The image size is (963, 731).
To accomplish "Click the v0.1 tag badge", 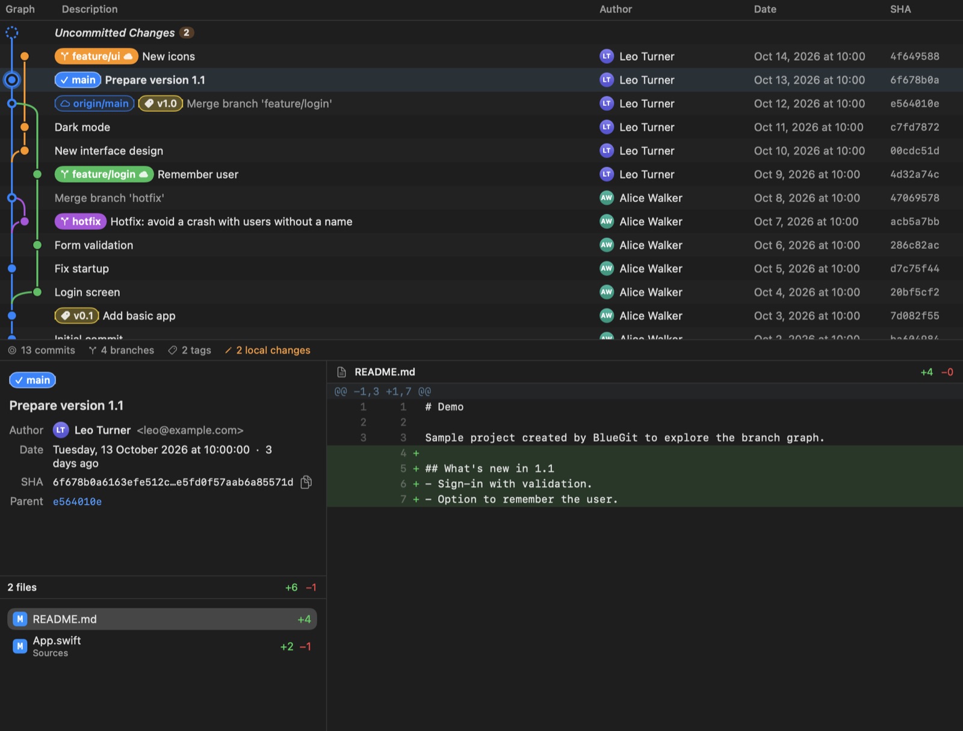I will click(x=76, y=316).
